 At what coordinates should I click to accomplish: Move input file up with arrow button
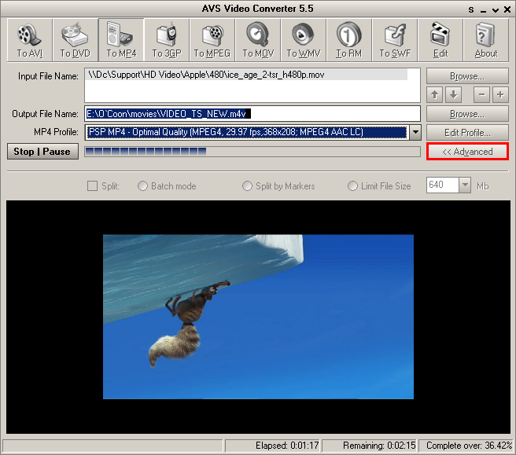point(435,94)
